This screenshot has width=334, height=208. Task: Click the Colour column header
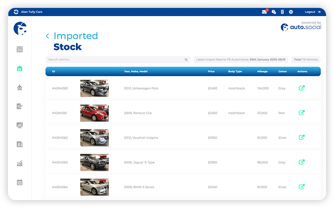(283, 71)
